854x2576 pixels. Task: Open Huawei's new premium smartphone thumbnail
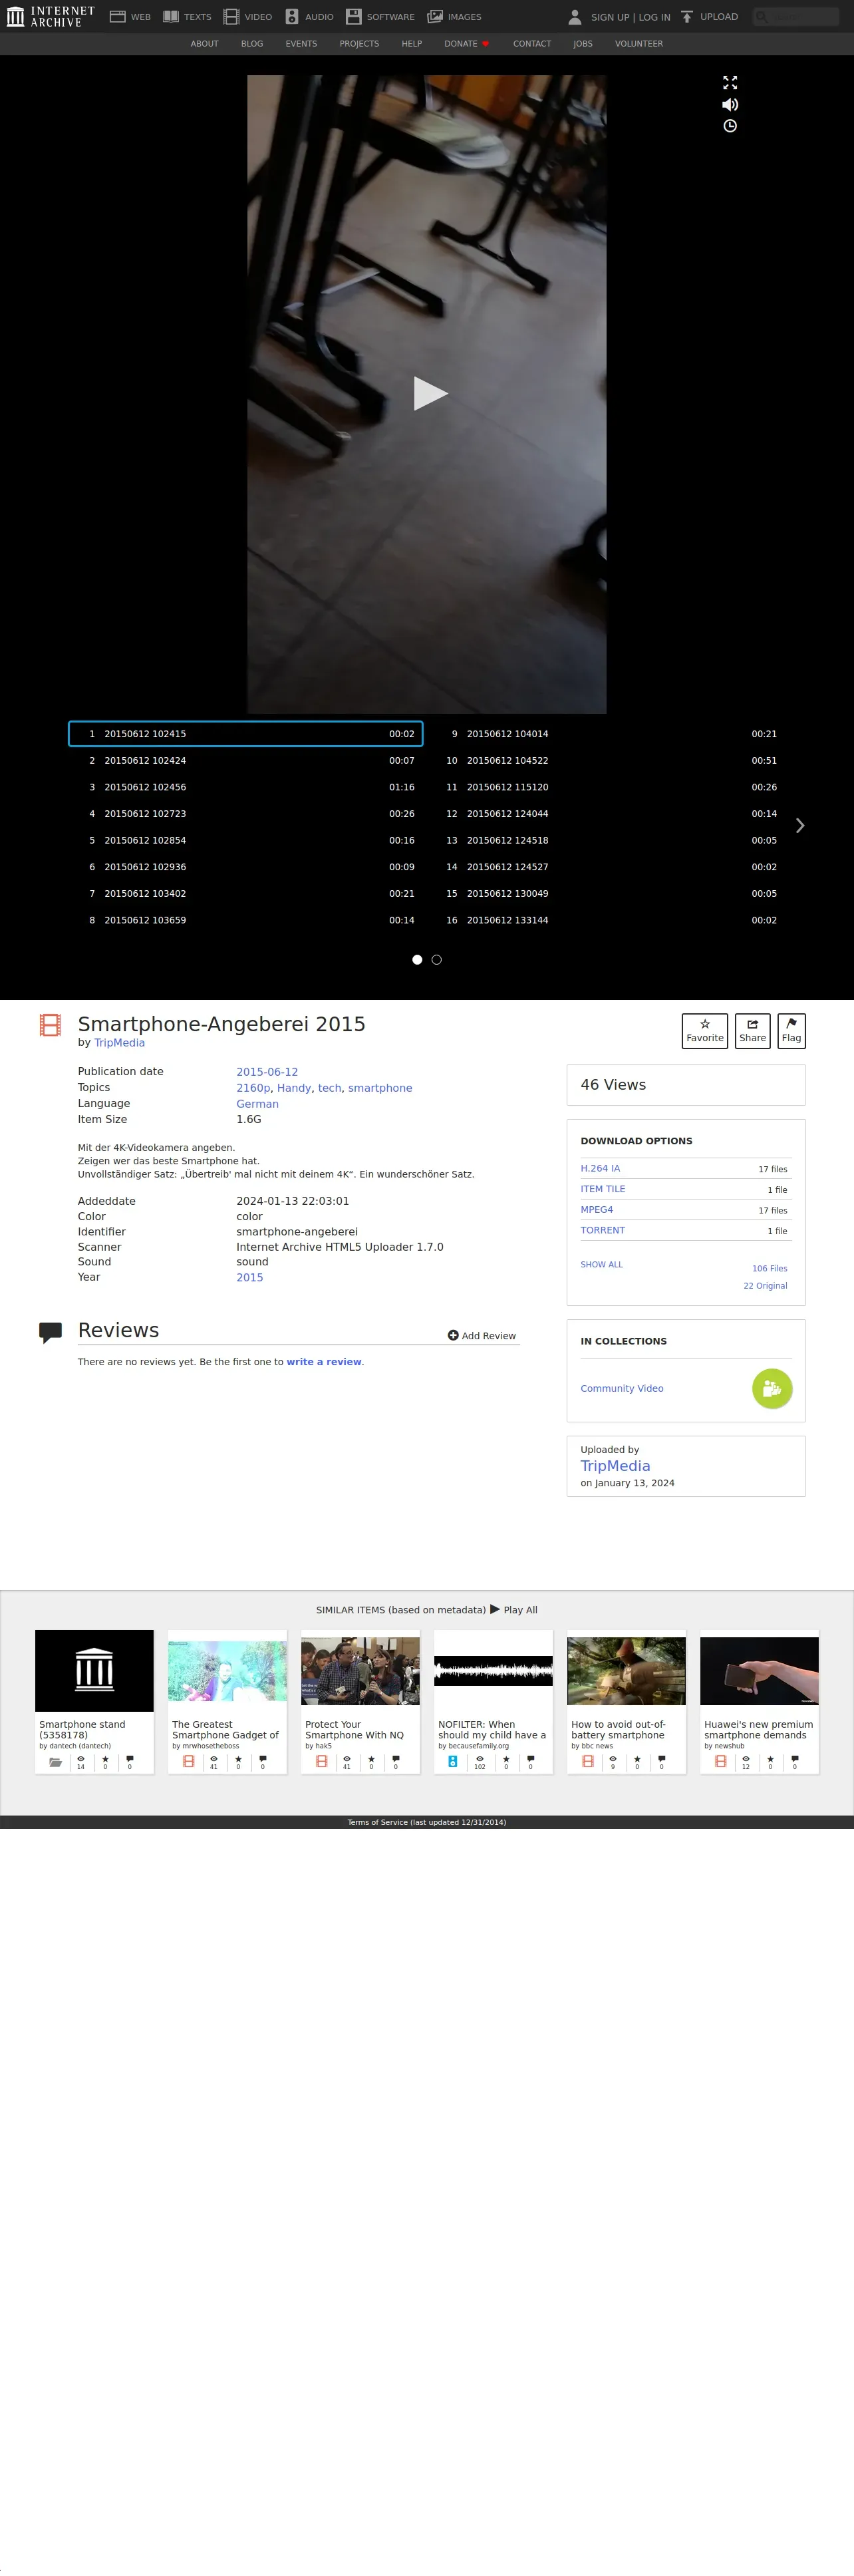759,1671
